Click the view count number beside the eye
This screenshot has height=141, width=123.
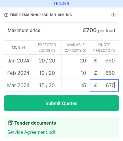[118, 15]
